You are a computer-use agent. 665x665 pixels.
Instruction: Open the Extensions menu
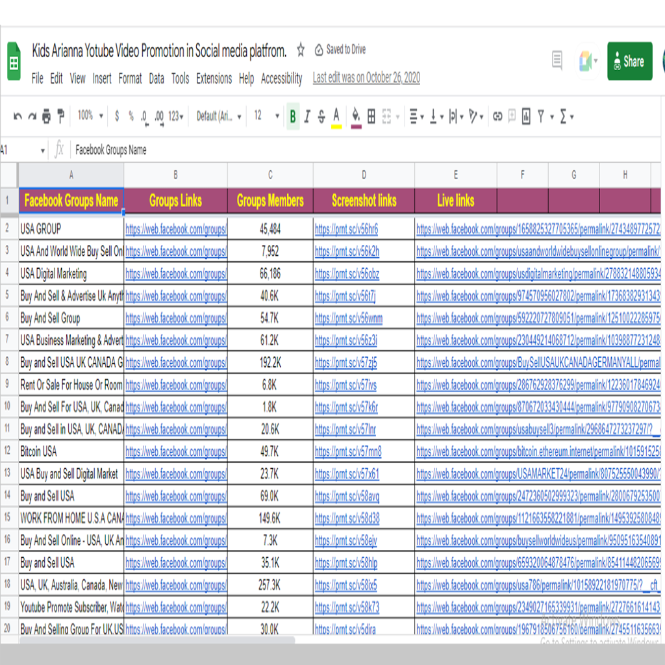pyautogui.click(x=214, y=79)
